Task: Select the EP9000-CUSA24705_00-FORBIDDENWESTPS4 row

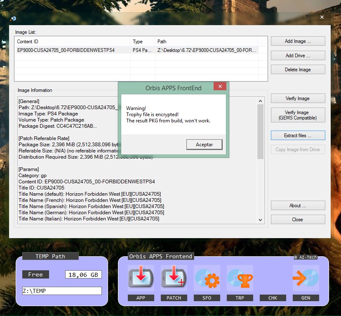Action: (x=136, y=50)
